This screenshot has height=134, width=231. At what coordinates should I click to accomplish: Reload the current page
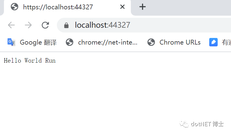click(x=45, y=25)
